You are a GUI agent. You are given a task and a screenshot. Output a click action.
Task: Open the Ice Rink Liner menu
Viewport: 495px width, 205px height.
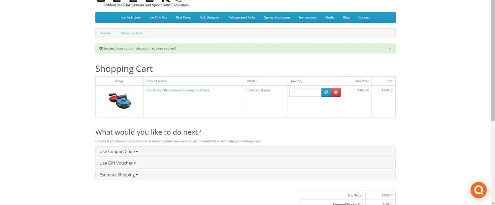pos(131,17)
